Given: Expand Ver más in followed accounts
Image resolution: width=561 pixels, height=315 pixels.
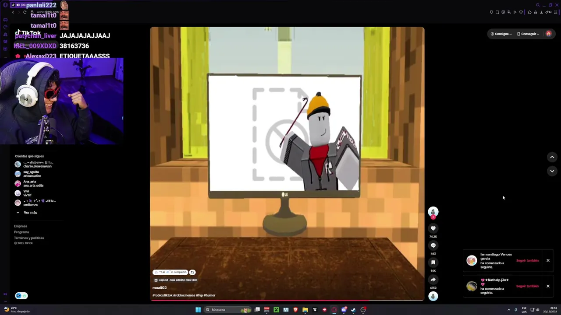Looking at the screenshot, I should pos(27,213).
